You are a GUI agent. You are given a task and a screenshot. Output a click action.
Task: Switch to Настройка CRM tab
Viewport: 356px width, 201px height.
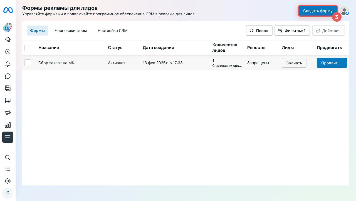tap(112, 31)
